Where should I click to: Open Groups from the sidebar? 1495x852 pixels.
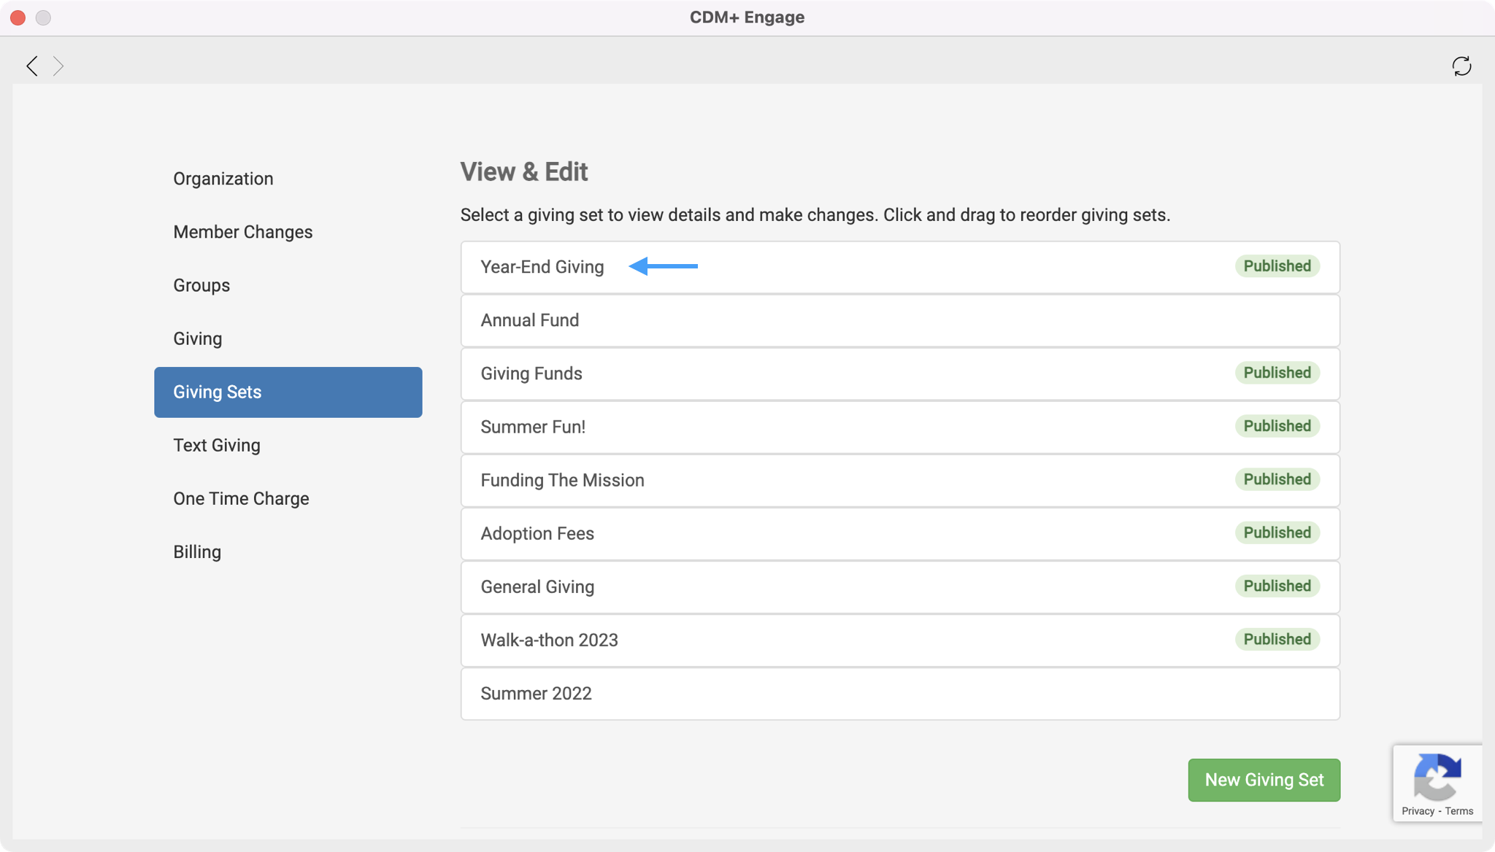tap(201, 285)
